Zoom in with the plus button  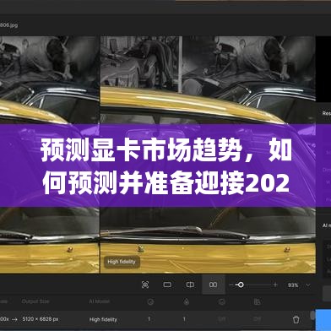(275, 285)
